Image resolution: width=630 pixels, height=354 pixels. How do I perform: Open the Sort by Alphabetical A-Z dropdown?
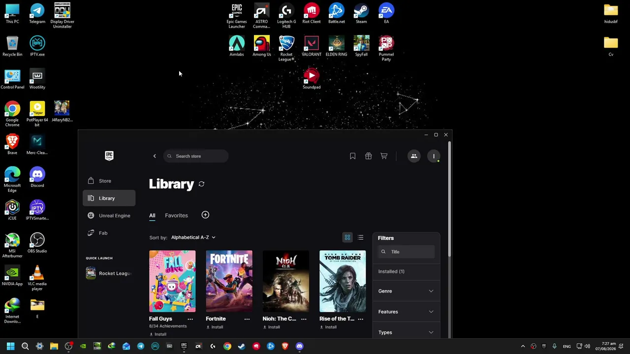point(193,237)
